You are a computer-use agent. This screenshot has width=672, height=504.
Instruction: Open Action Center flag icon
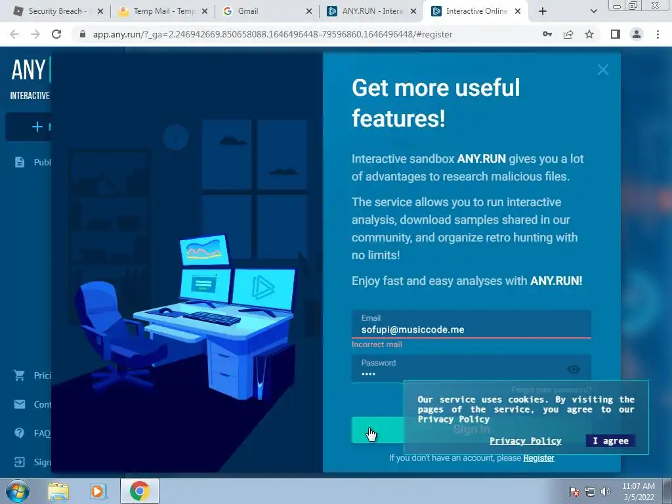(574, 492)
